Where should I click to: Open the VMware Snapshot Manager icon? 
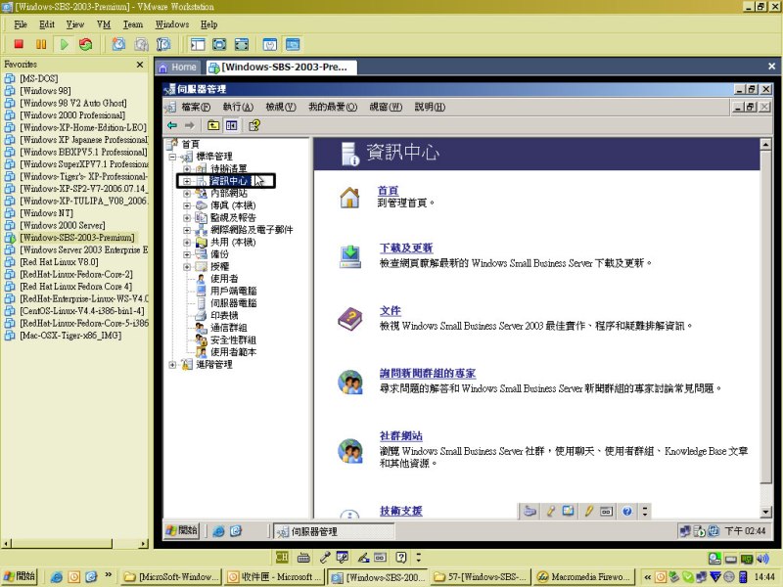coord(163,44)
